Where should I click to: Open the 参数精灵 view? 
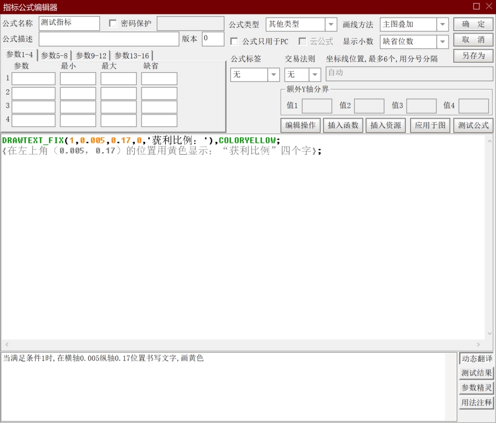(476, 387)
